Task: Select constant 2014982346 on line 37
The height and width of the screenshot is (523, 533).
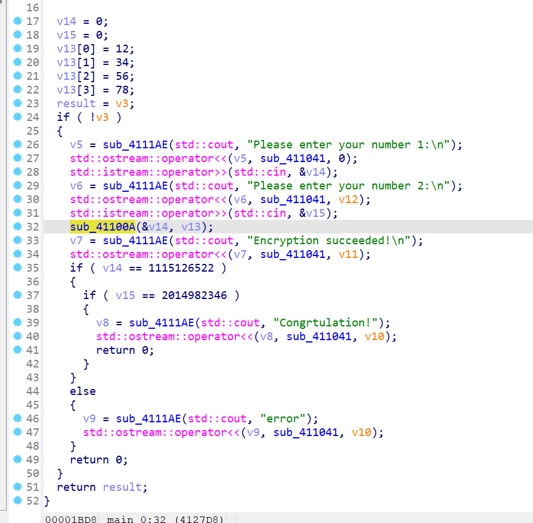Action: pos(194,295)
